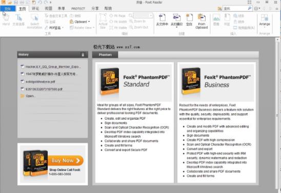Click the snapshot camera tool
This screenshot has width=281, height=193.
click(x=75, y=16)
